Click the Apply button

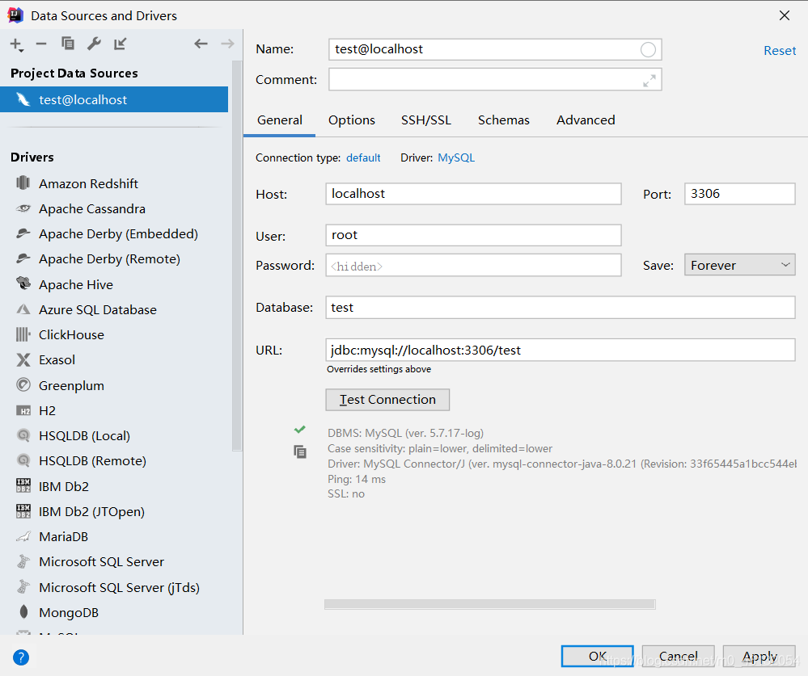tap(759, 657)
